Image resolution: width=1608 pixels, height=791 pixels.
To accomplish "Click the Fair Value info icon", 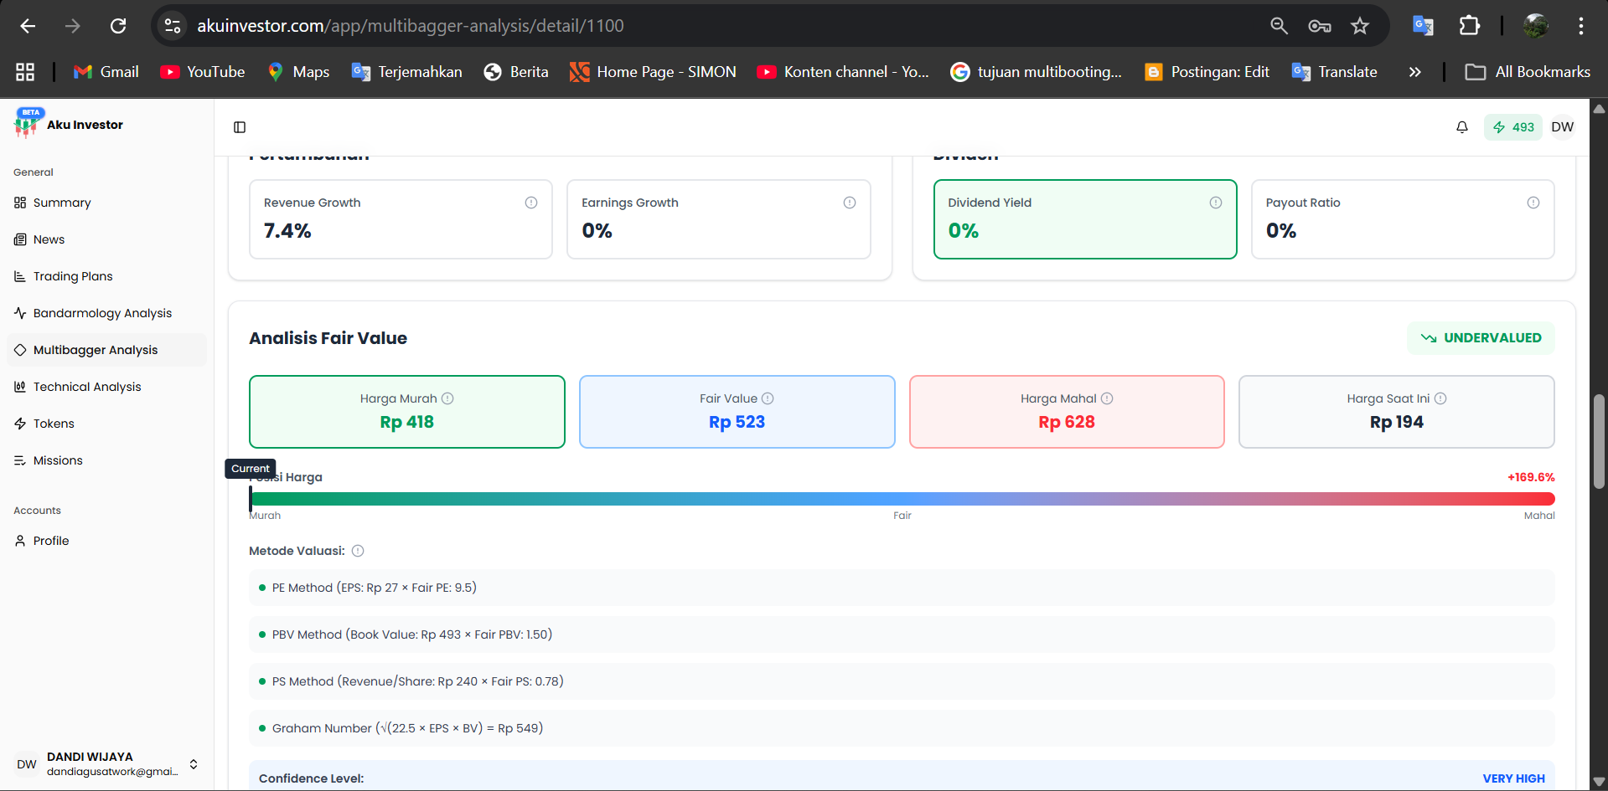I will tap(768, 398).
